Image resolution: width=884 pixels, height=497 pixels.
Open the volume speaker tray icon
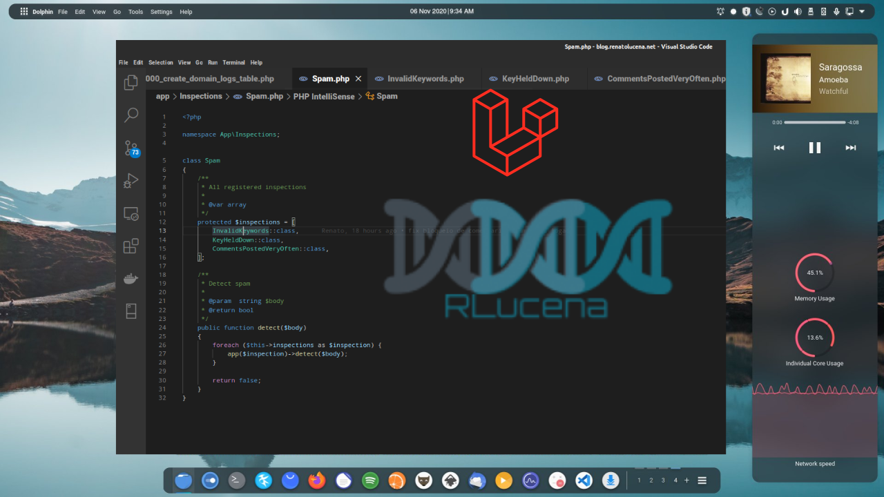click(x=798, y=11)
